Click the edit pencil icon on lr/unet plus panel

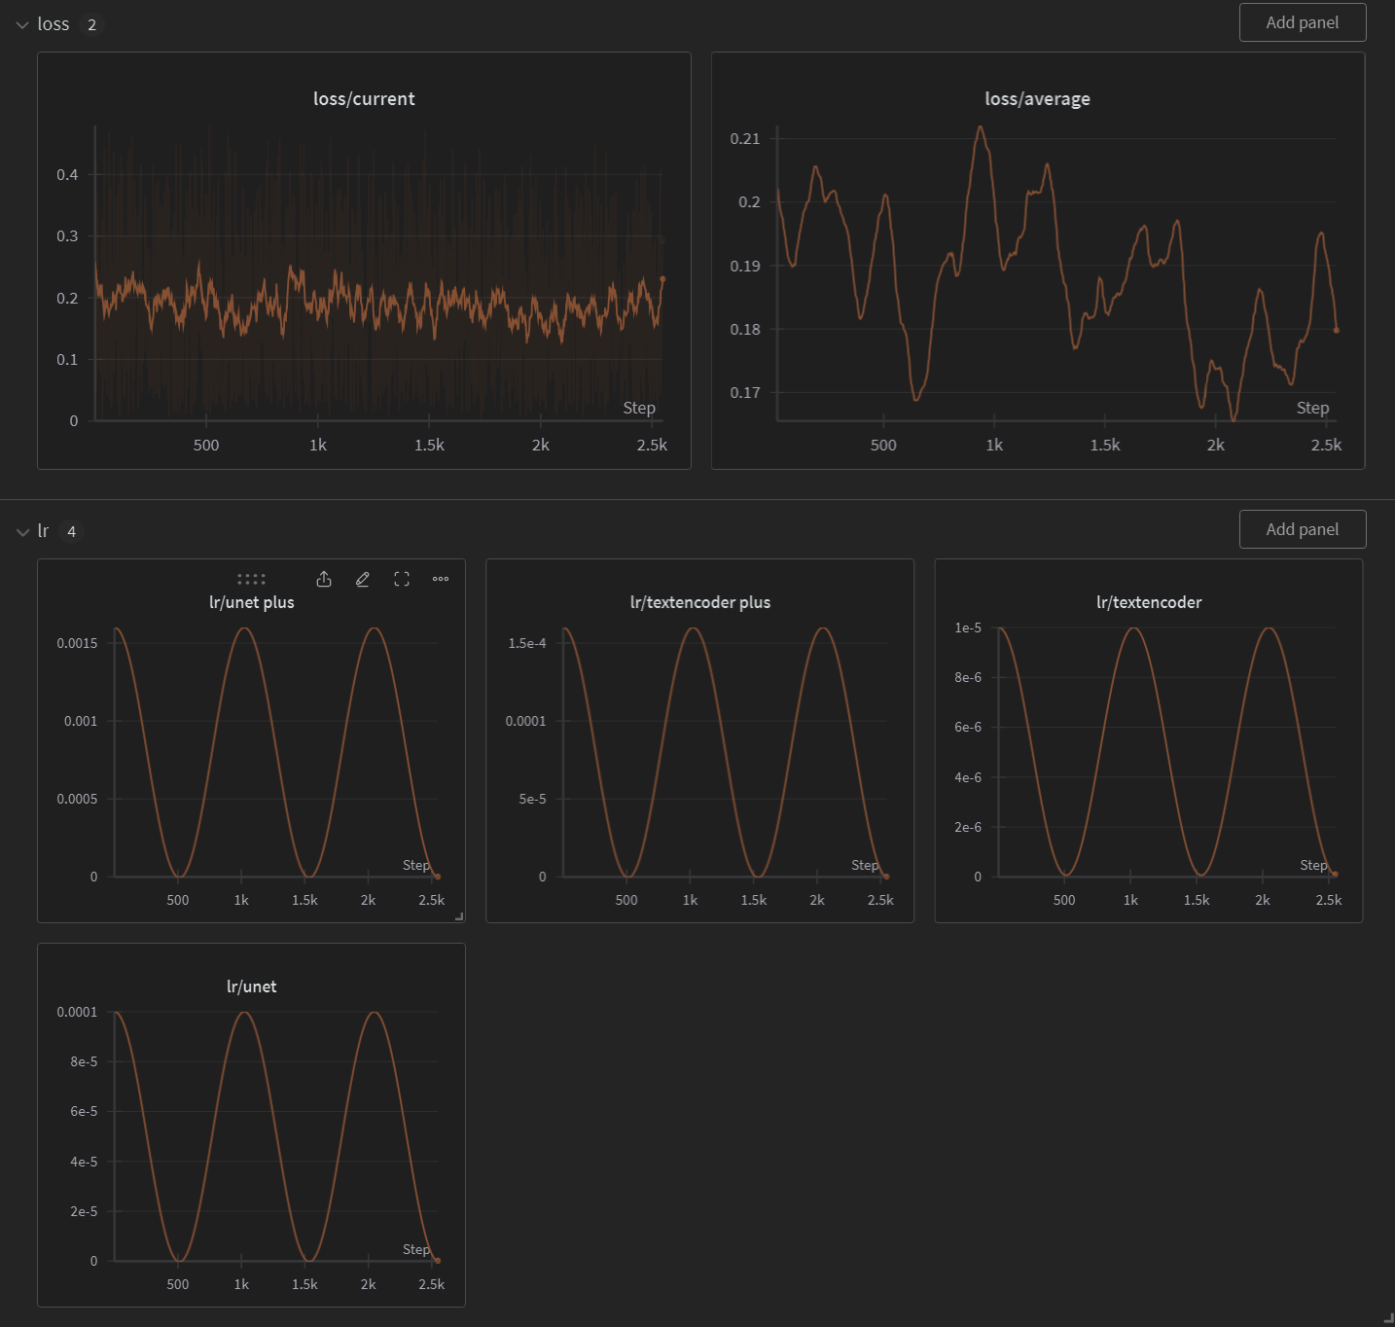tap(363, 579)
